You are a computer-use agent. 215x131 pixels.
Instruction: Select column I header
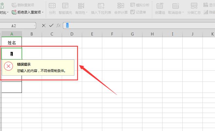(172, 34)
